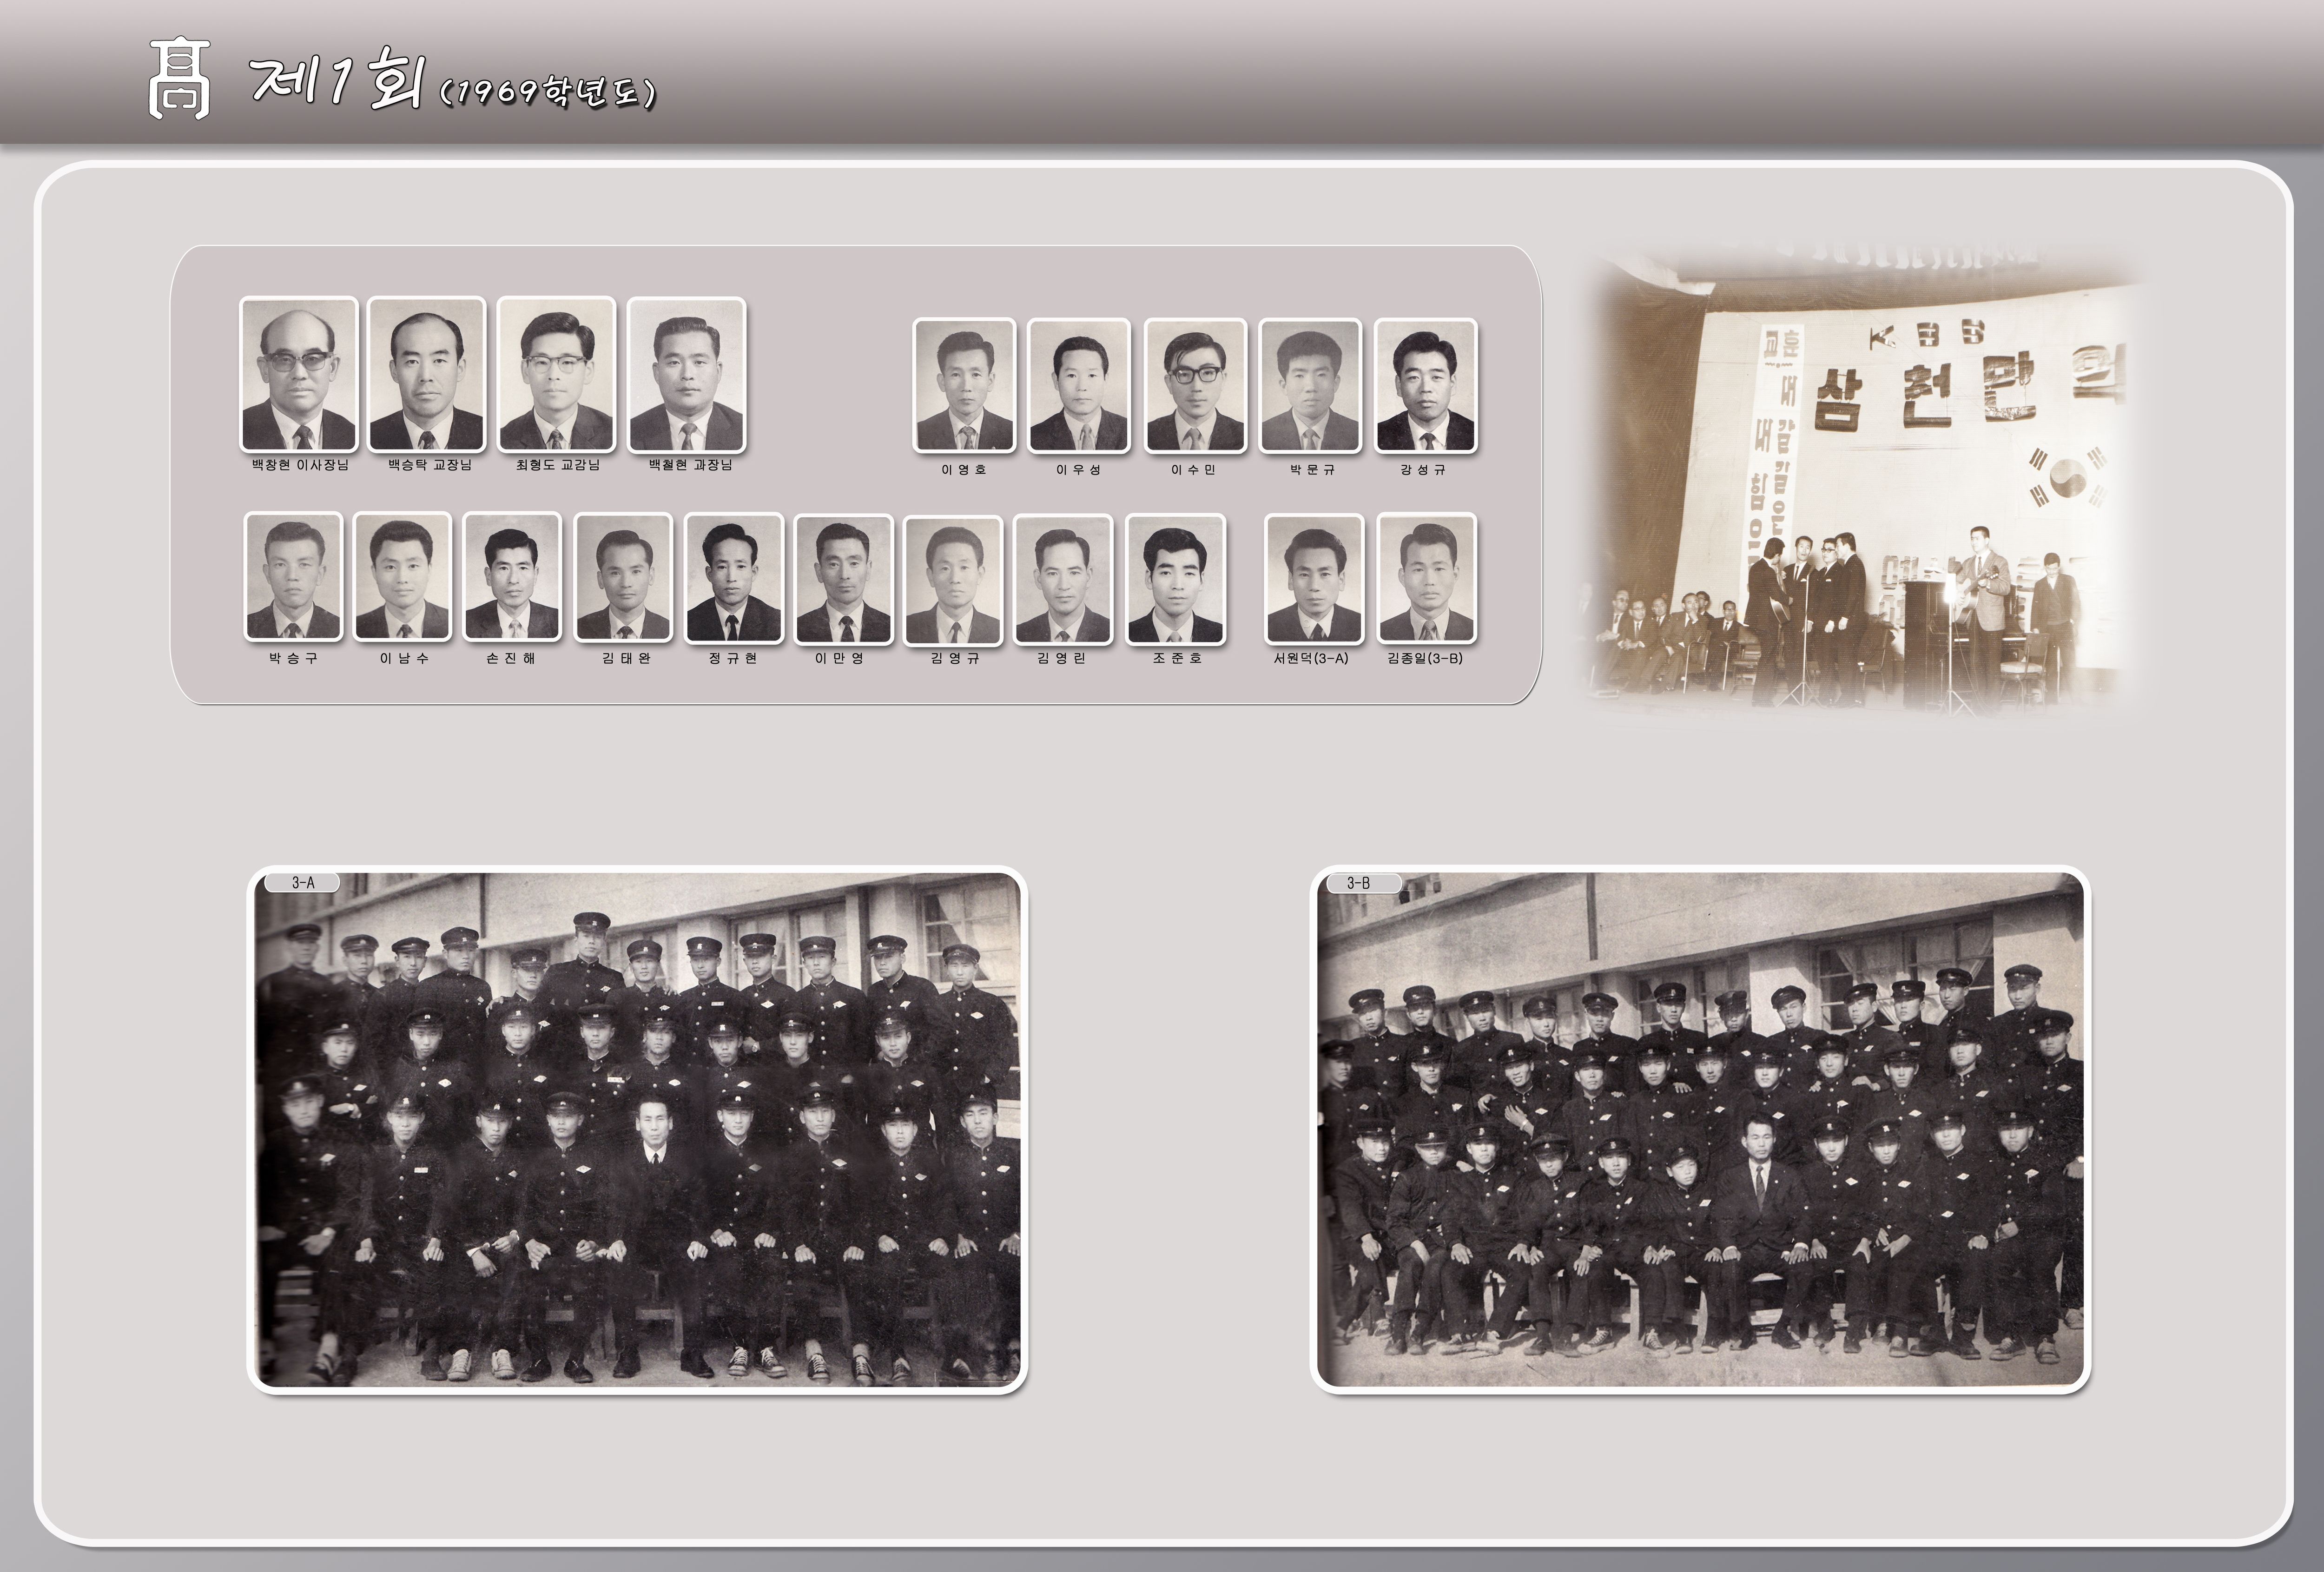Screen dimensions: 2324x1572
Task: Click the 3-A class label tab
Action: (x=302, y=882)
